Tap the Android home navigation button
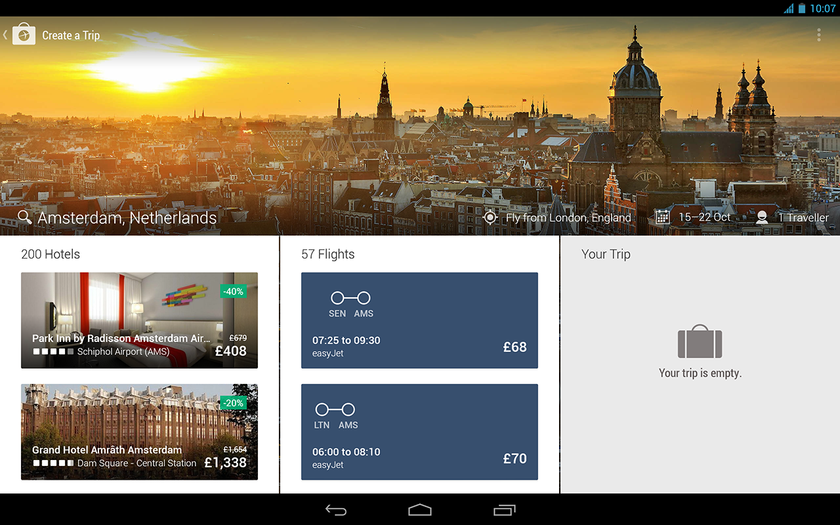Screen dimensions: 840x525 click(x=420, y=510)
